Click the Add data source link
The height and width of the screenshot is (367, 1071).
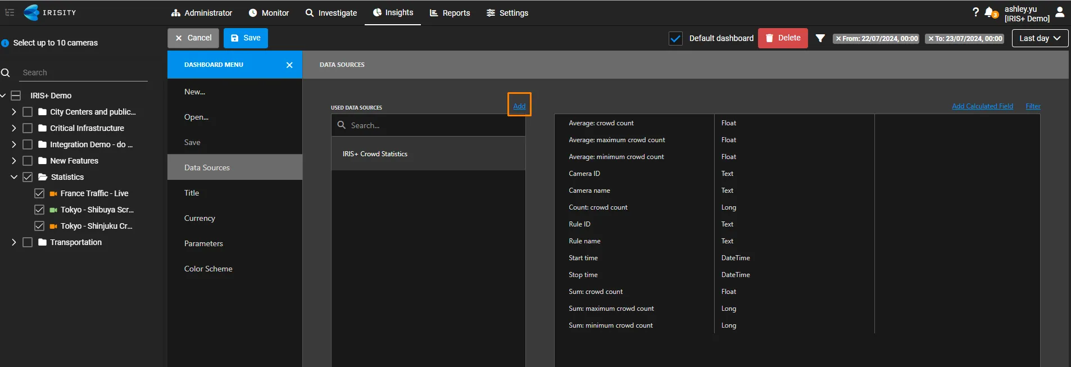[519, 106]
